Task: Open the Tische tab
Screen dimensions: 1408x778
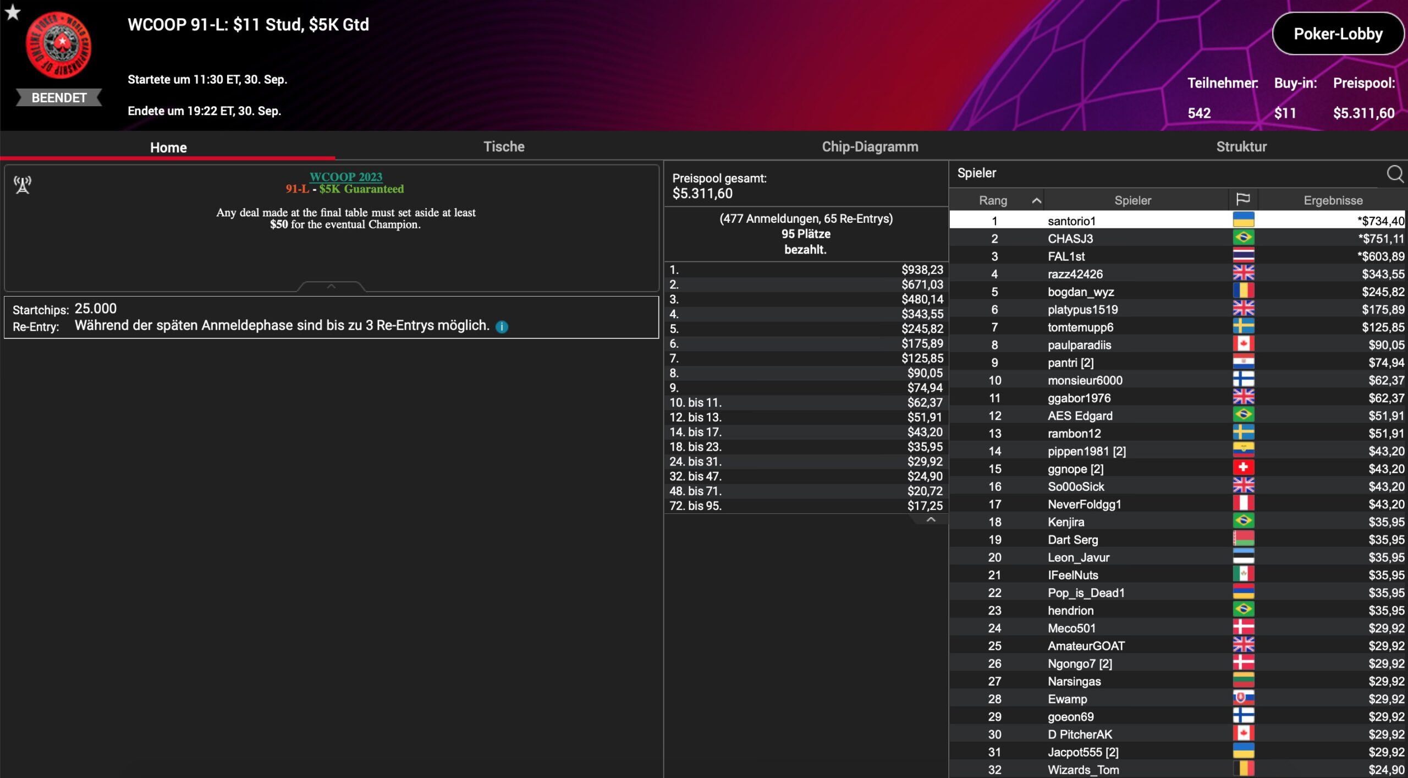Action: point(504,146)
